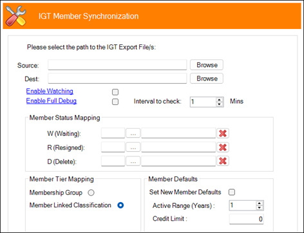
Task: Click the Enable Full Debug link
Action: pos(52,100)
